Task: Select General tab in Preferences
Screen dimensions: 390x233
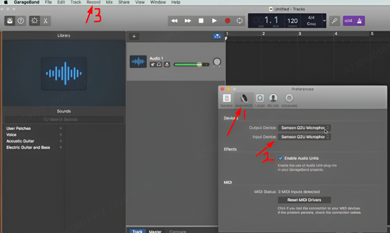Action: (x=226, y=101)
